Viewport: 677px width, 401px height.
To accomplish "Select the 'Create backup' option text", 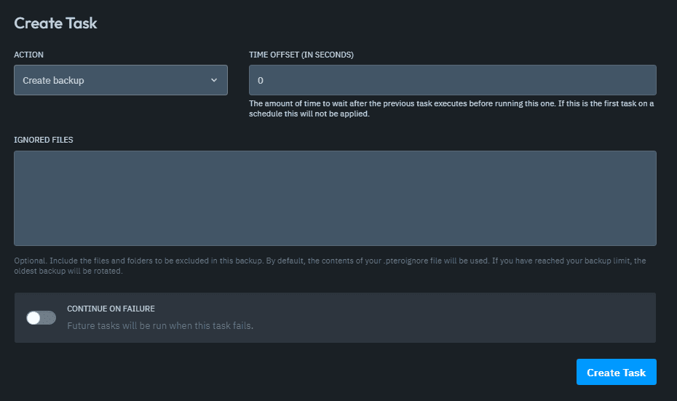I will [x=53, y=80].
